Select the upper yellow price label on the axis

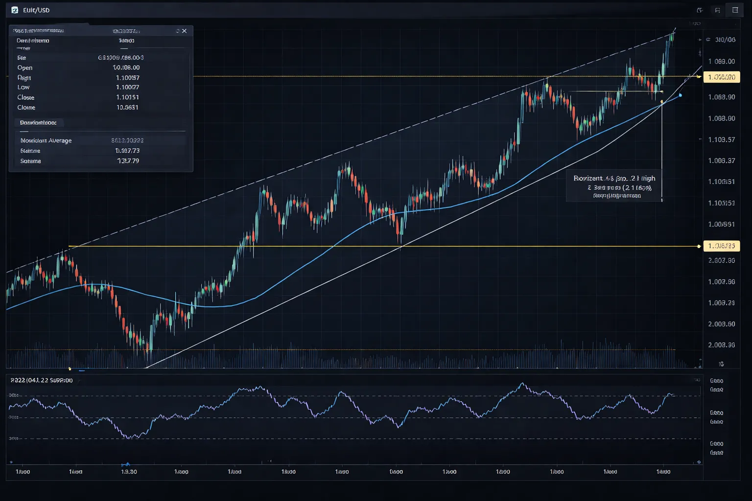click(x=722, y=77)
